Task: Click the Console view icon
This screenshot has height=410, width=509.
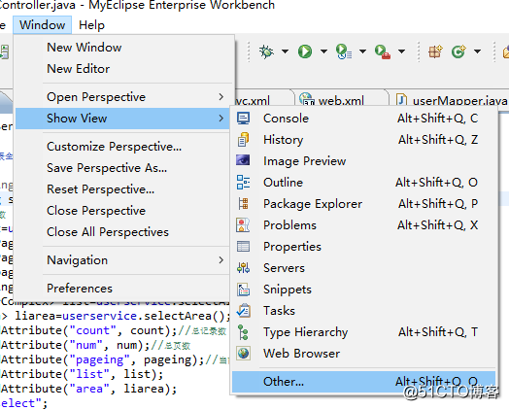Action: click(x=243, y=119)
